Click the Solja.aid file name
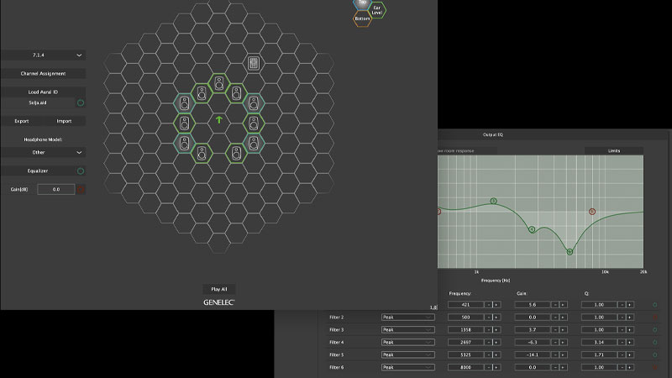Viewport: 672px width, 378px height. 38,102
